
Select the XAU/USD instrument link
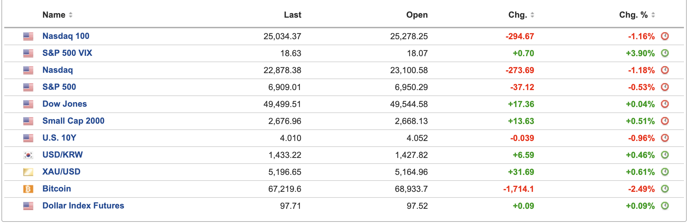(61, 172)
